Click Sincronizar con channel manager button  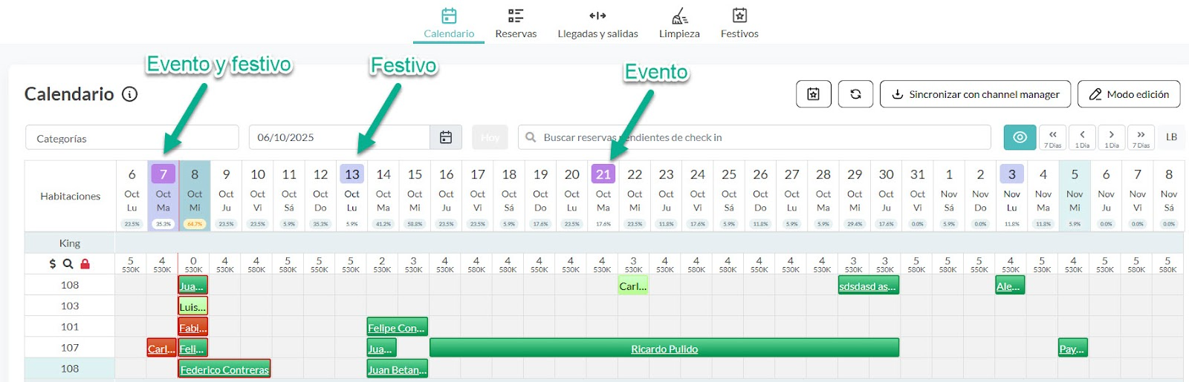pos(975,94)
